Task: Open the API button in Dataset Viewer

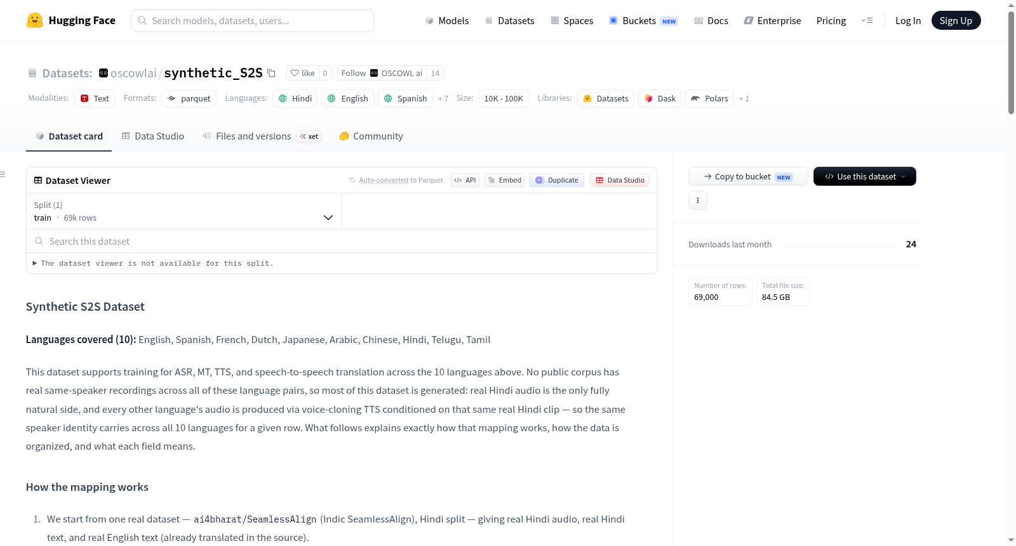Action: (465, 180)
